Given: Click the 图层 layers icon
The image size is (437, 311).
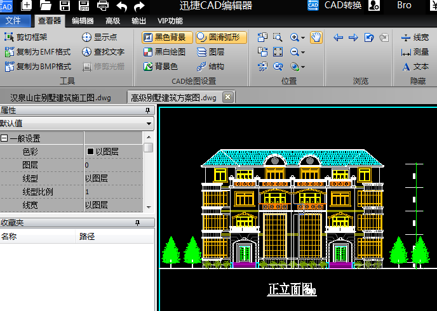Looking at the screenshot, I should pyautogui.click(x=210, y=52).
